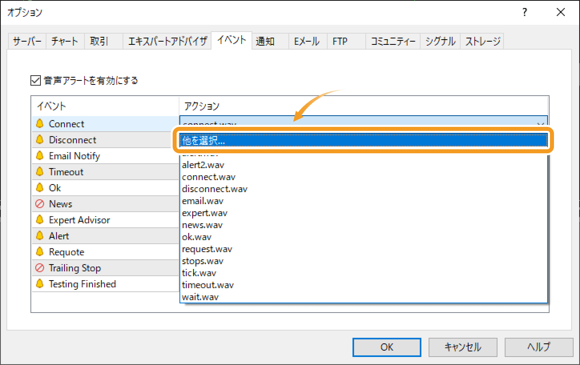Screen dimensions: 580x365
Task: Open help with the ヘルプ button
Action: [x=539, y=347]
